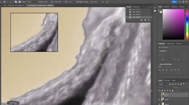This screenshot has width=189, height=105.
Task: Enable the airbrush build-up icon
Action: (66, 2)
